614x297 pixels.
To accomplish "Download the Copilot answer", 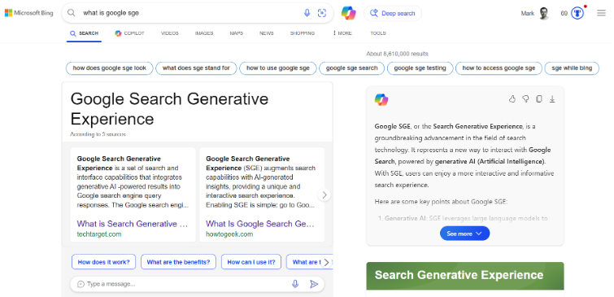I will pos(552,99).
